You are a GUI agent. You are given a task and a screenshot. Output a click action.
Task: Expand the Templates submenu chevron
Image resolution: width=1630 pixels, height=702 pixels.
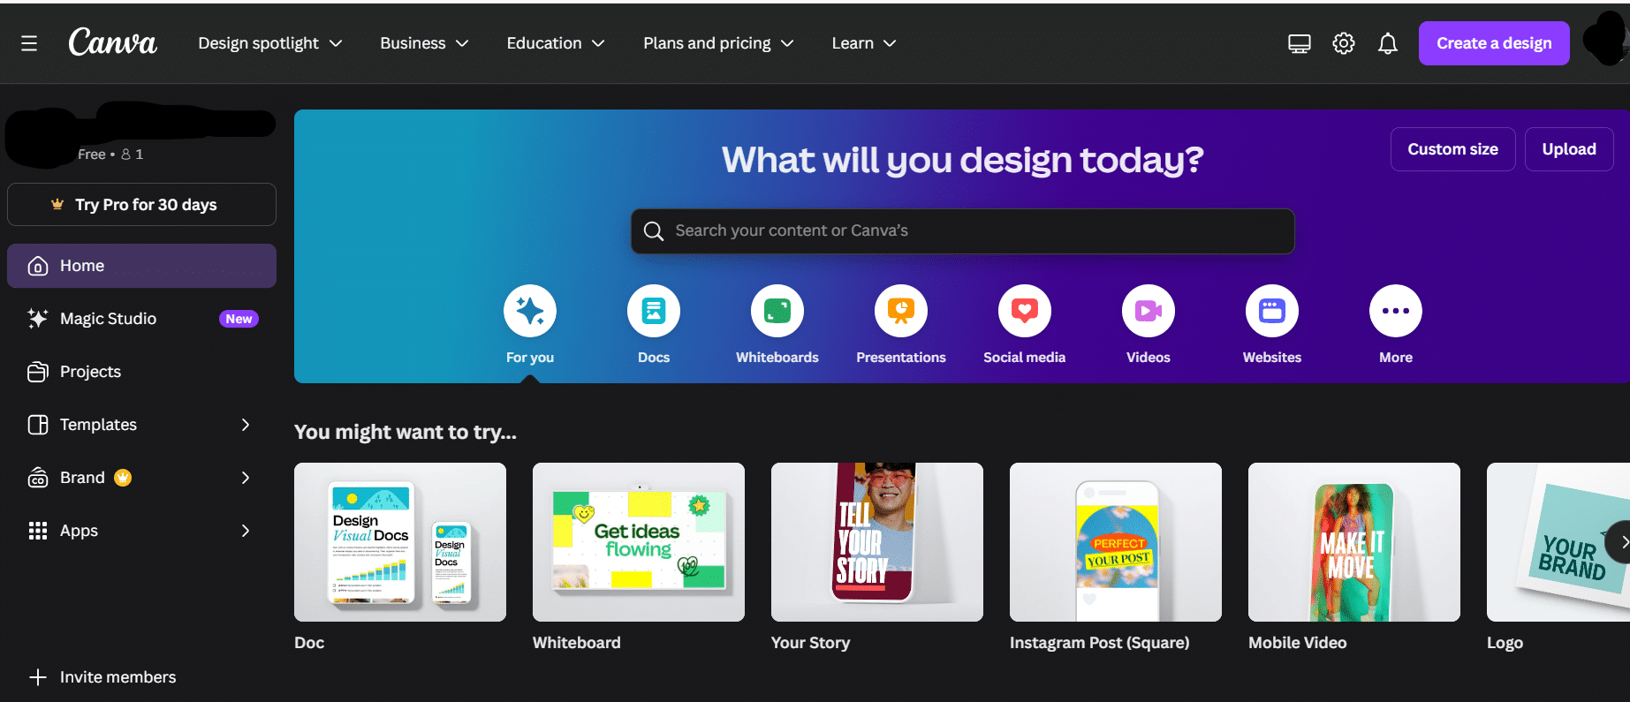tap(246, 425)
